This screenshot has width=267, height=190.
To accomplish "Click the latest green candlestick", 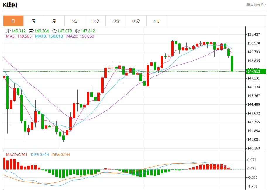I will tap(232, 64).
